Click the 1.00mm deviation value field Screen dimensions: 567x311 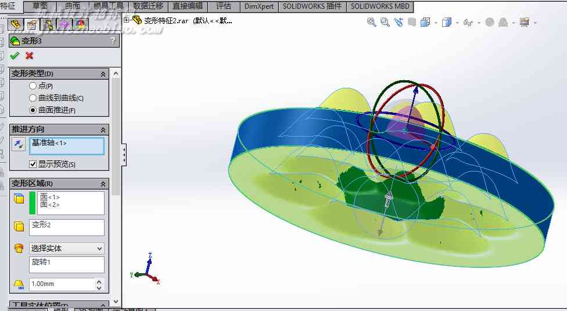tap(62, 284)
